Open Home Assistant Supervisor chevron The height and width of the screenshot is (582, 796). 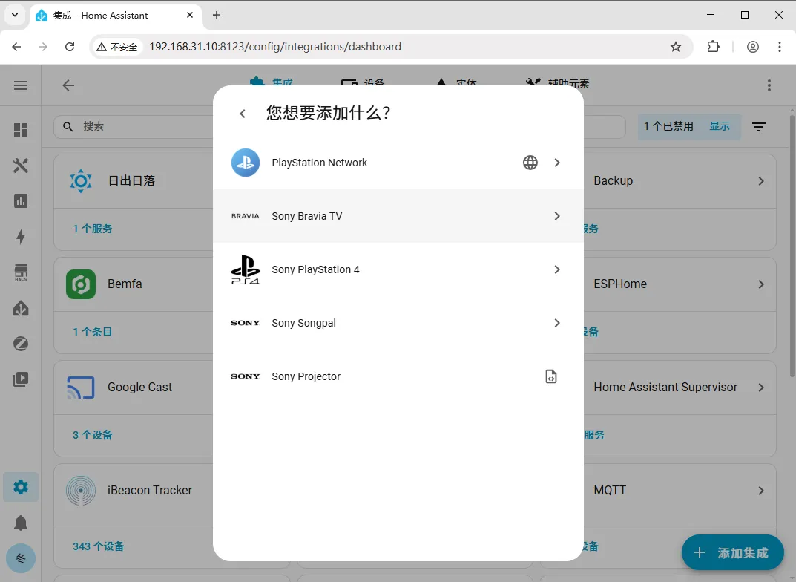coord(761,388)
